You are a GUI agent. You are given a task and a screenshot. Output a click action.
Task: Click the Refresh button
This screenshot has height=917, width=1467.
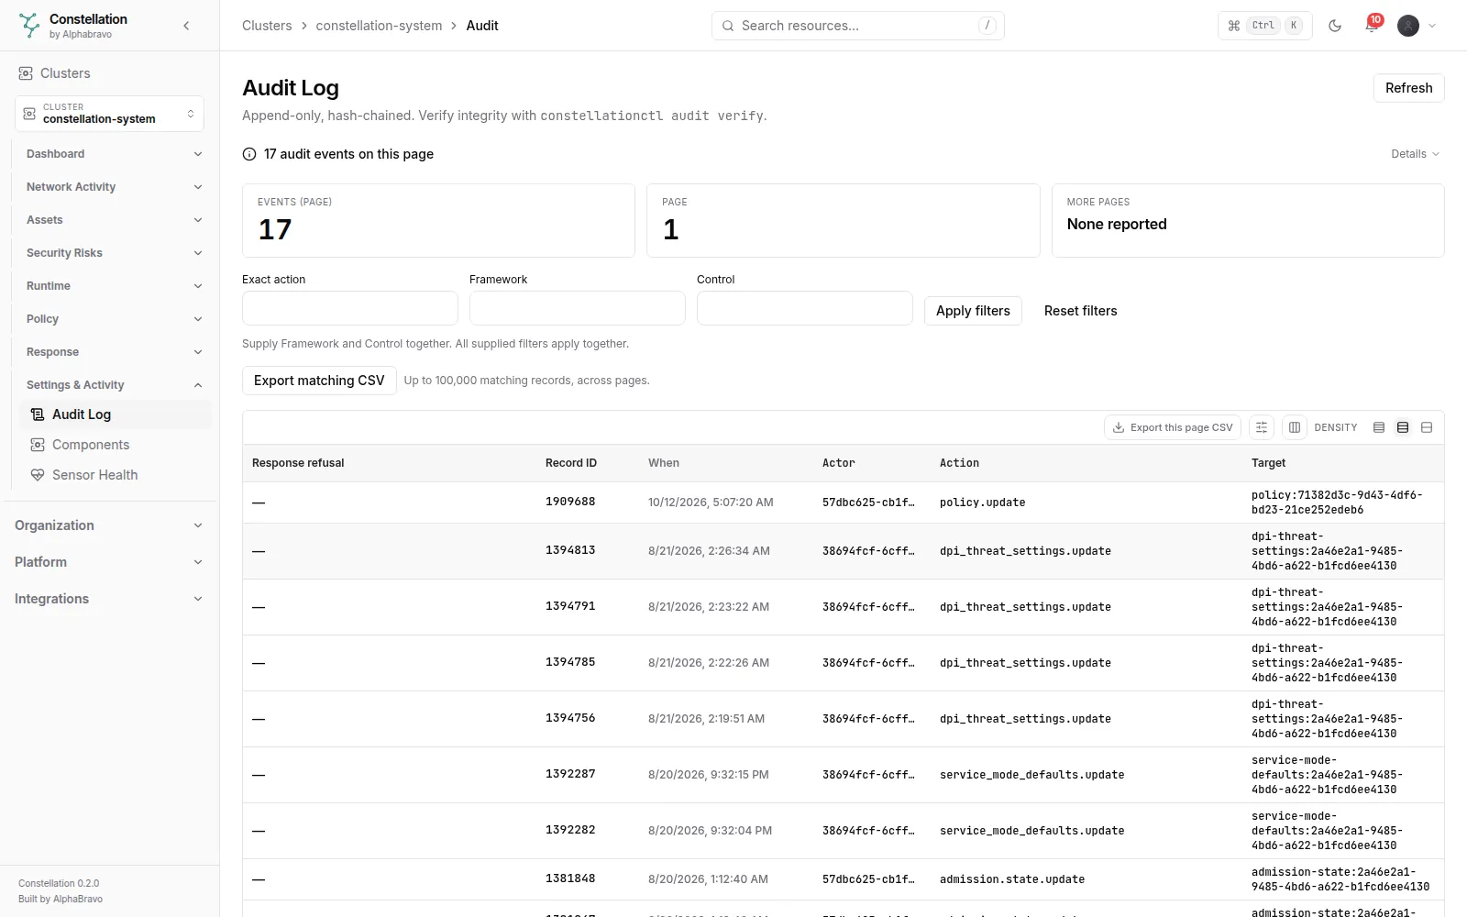click(x=1408, y=88)
